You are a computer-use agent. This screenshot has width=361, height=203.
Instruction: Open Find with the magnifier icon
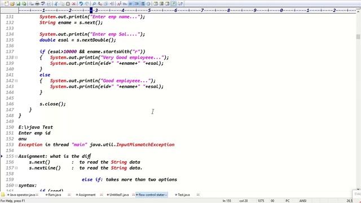click(94, 4)
